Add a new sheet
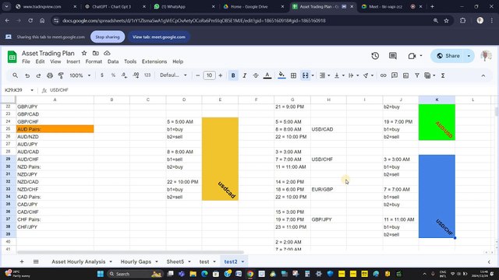 click(x=22, y=261)
